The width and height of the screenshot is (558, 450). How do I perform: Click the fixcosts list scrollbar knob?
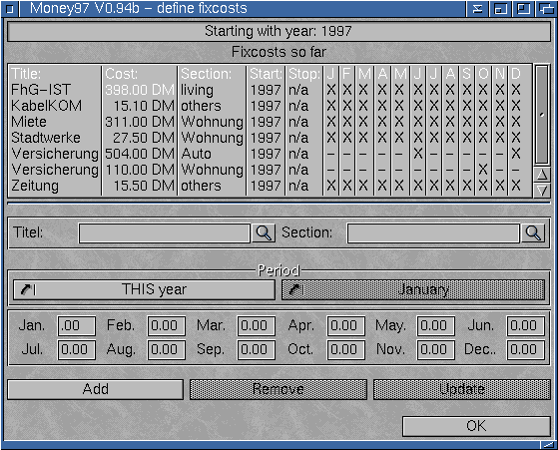pyautogui.click(x=542, y=115)
